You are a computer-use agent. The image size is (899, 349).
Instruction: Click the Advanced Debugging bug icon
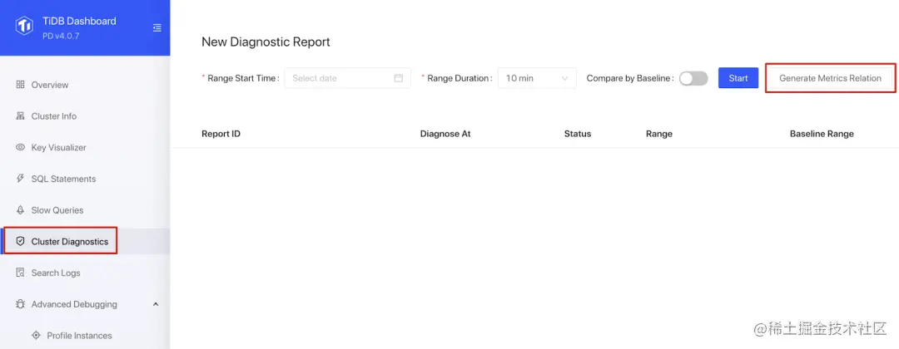click(21, 304)
